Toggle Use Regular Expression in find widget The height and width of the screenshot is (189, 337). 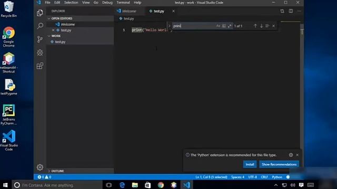pyautogui.click(x=230, y=26)
